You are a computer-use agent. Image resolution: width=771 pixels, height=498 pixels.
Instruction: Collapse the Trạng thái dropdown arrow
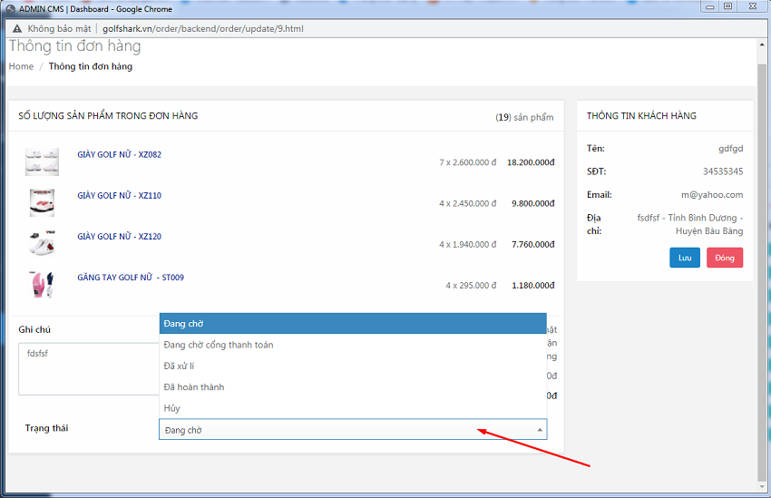click(x=540, y=430)
